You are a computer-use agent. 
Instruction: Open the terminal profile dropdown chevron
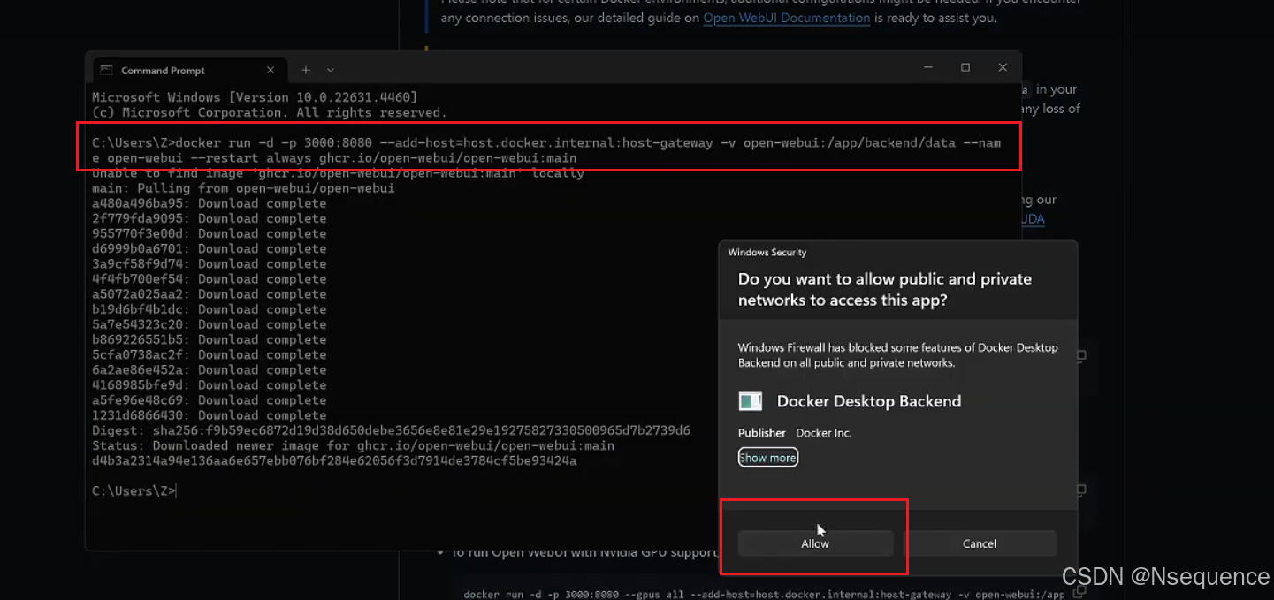coord(331,70)
